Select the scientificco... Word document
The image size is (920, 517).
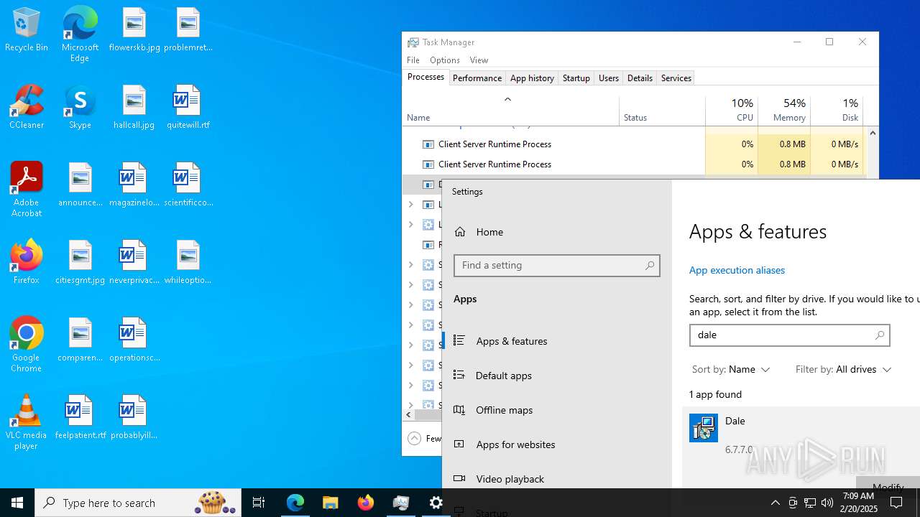point(188,185)
